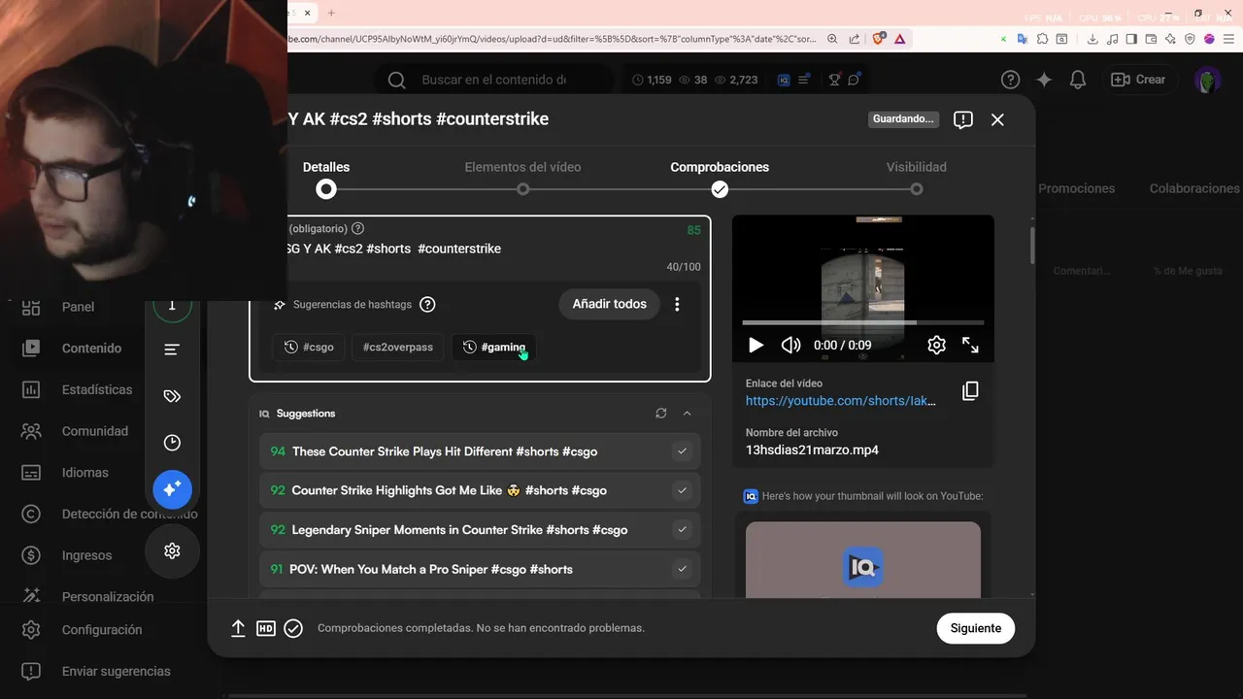Switch to Elementos del vídeo step
The width and height of the screenshot is (1243, 699).
point(522,178)
